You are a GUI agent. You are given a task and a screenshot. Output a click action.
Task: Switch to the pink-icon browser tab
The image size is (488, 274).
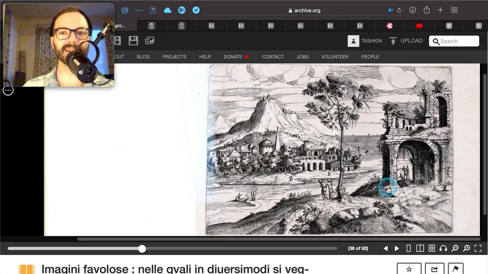(x=390, y=25)
